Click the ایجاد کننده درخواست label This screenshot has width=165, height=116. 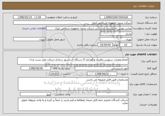(145, 29)
